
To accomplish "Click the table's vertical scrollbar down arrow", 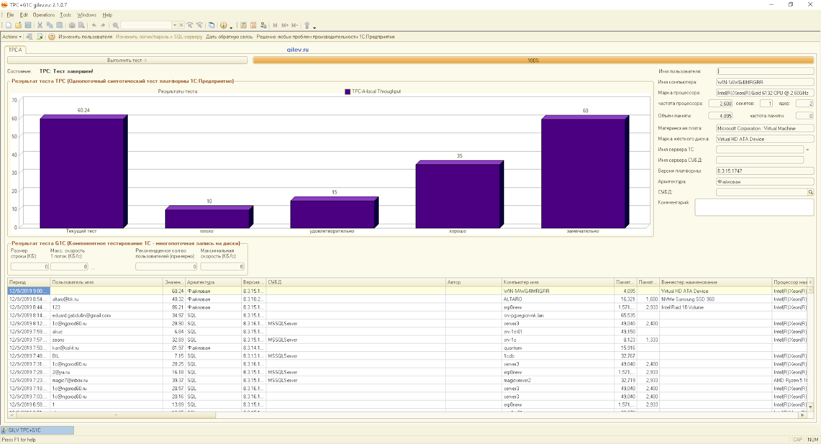I will 811,407.
